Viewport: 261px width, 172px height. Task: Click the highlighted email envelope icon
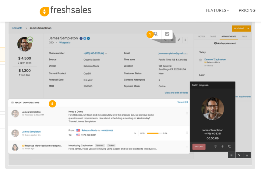coord(167,34)
